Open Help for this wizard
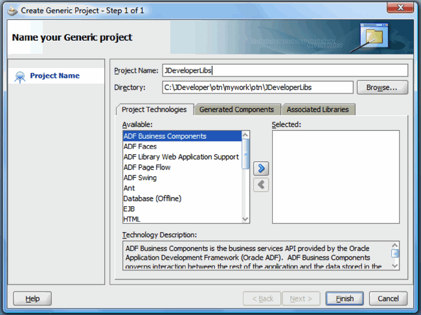This screenshot has height=315, width=421. [x=32, y=299]
